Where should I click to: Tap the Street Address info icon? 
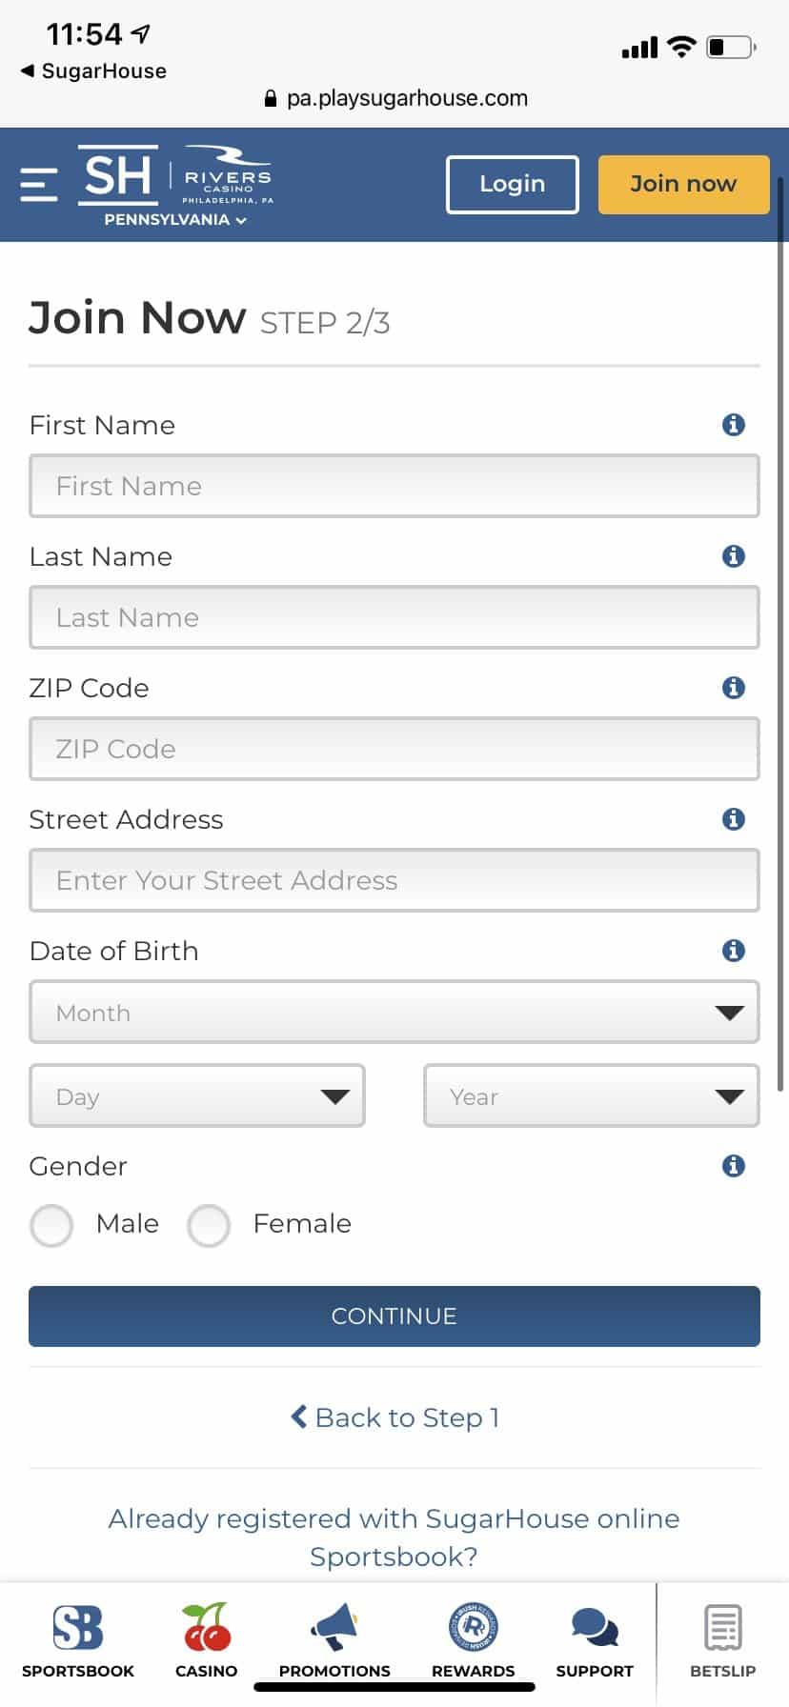(733, 819)
